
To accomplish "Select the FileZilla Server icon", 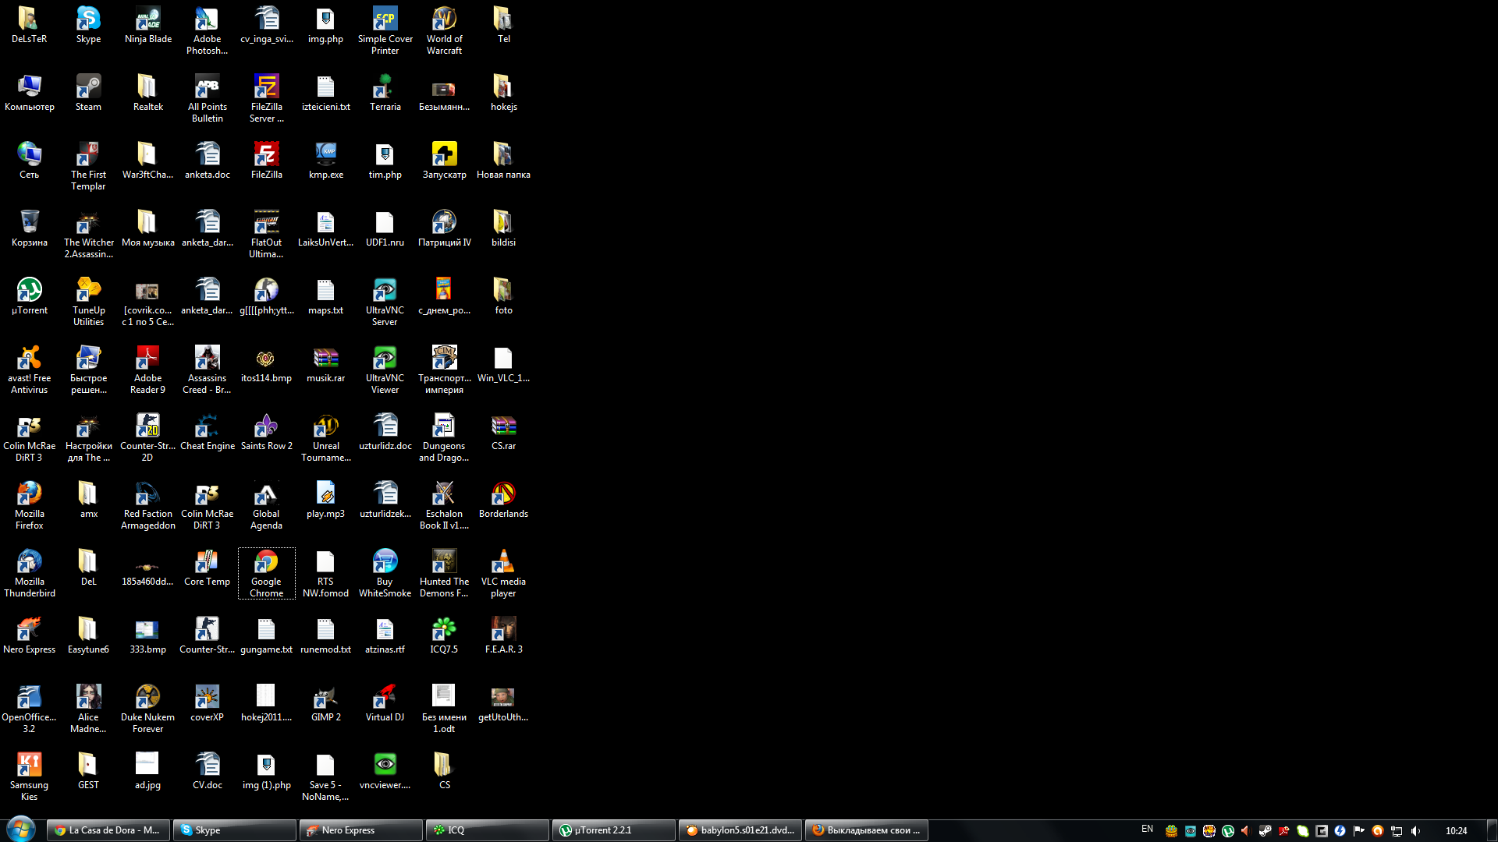I will pyautogui.click(x=266, y=99).
